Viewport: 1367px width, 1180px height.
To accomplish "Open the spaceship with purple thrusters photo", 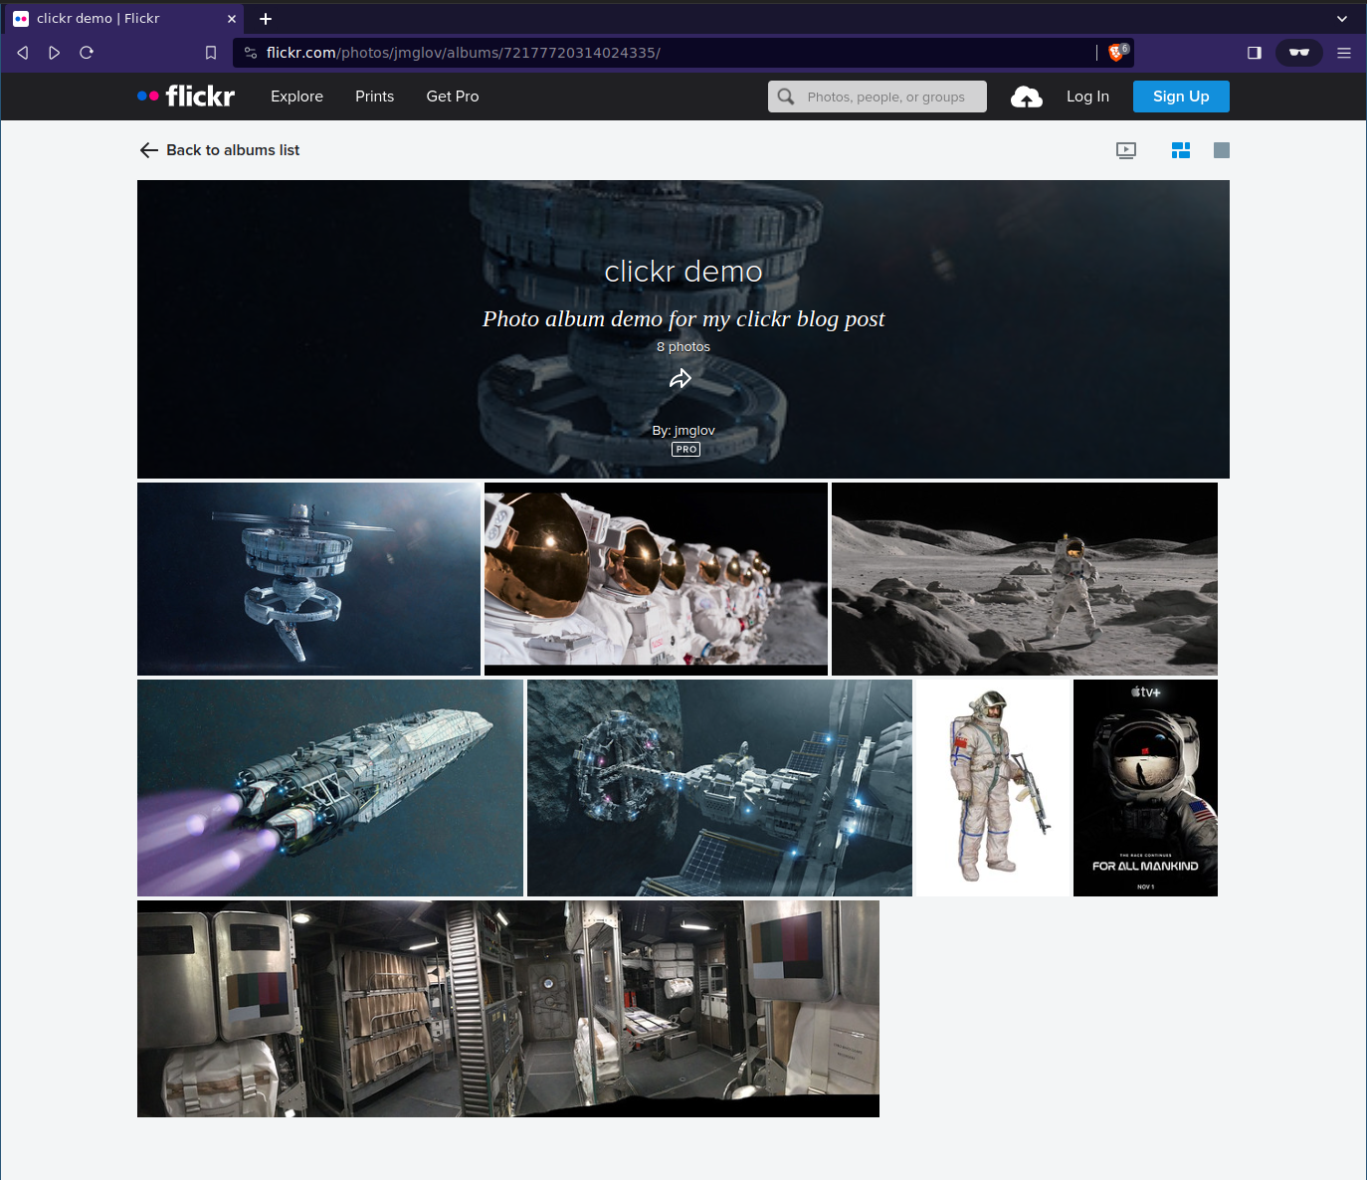I will 330,788.
